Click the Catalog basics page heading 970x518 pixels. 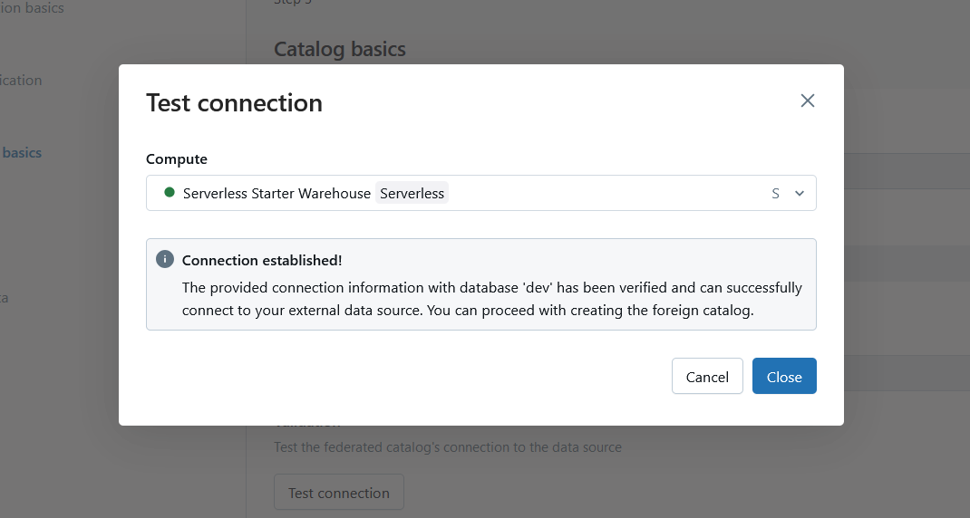pyautogui.click(x=340, y=48)
